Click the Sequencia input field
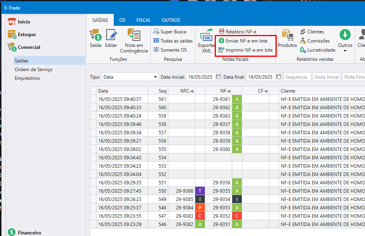Screen dimensions: 365x236 tap(297, 77)
